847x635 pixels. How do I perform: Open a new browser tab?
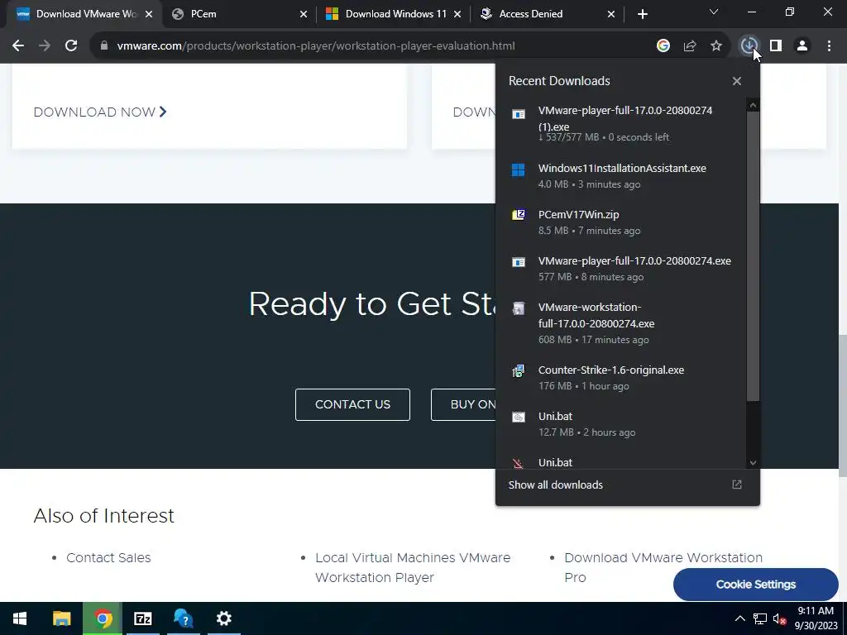point(642,15)
